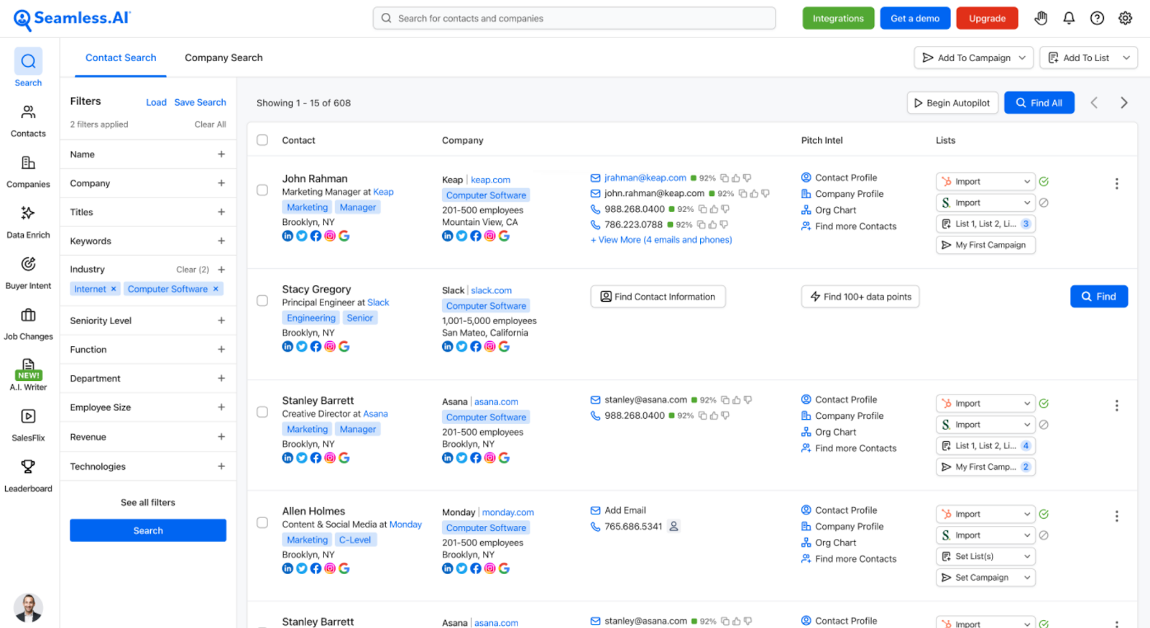Select the Search sidebar icon

[28, 61]
